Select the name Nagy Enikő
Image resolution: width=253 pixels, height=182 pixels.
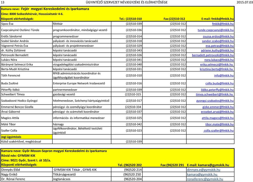point(9,174)
